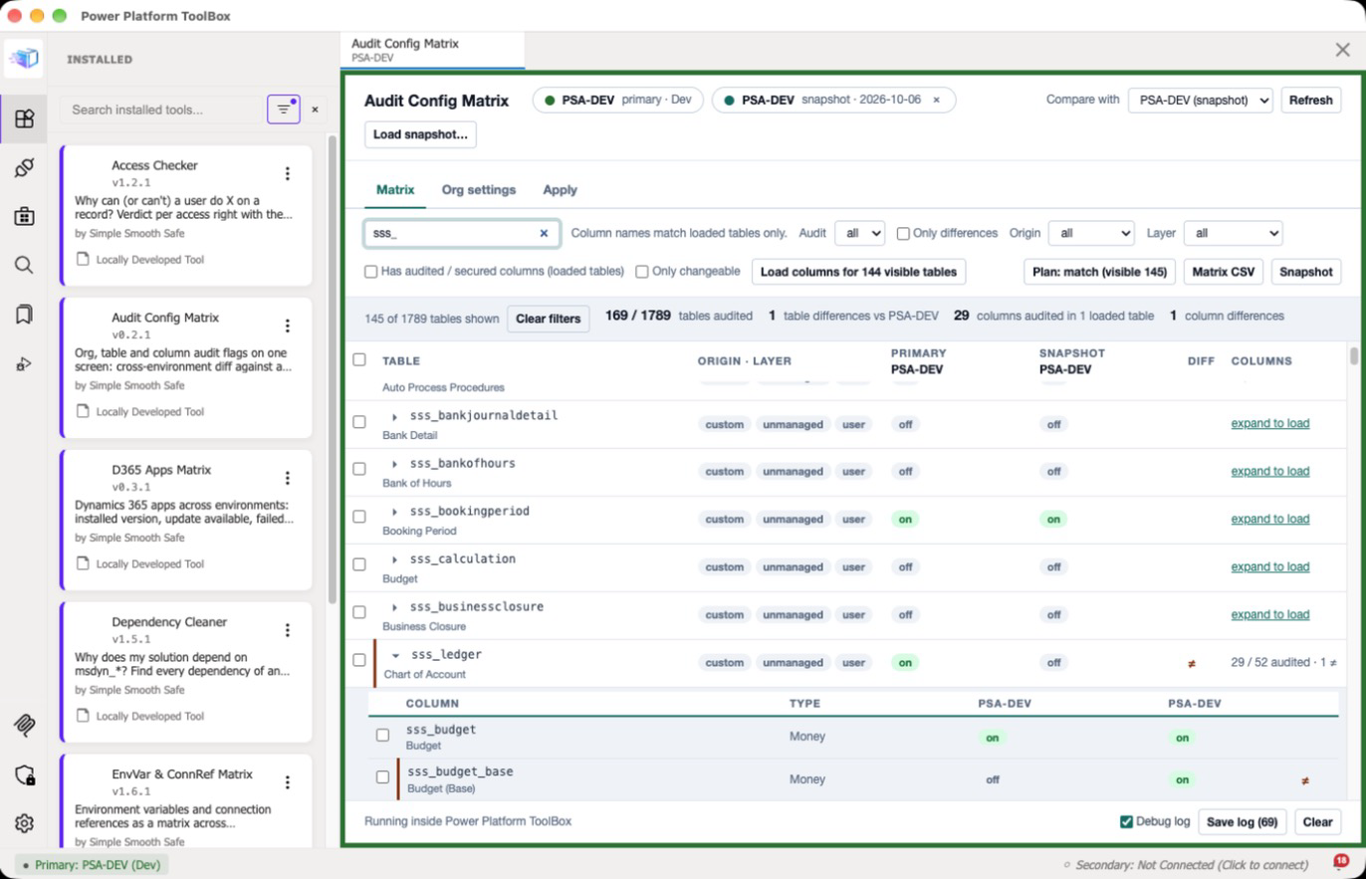Click expand to load for sss_calculation

1269,566
